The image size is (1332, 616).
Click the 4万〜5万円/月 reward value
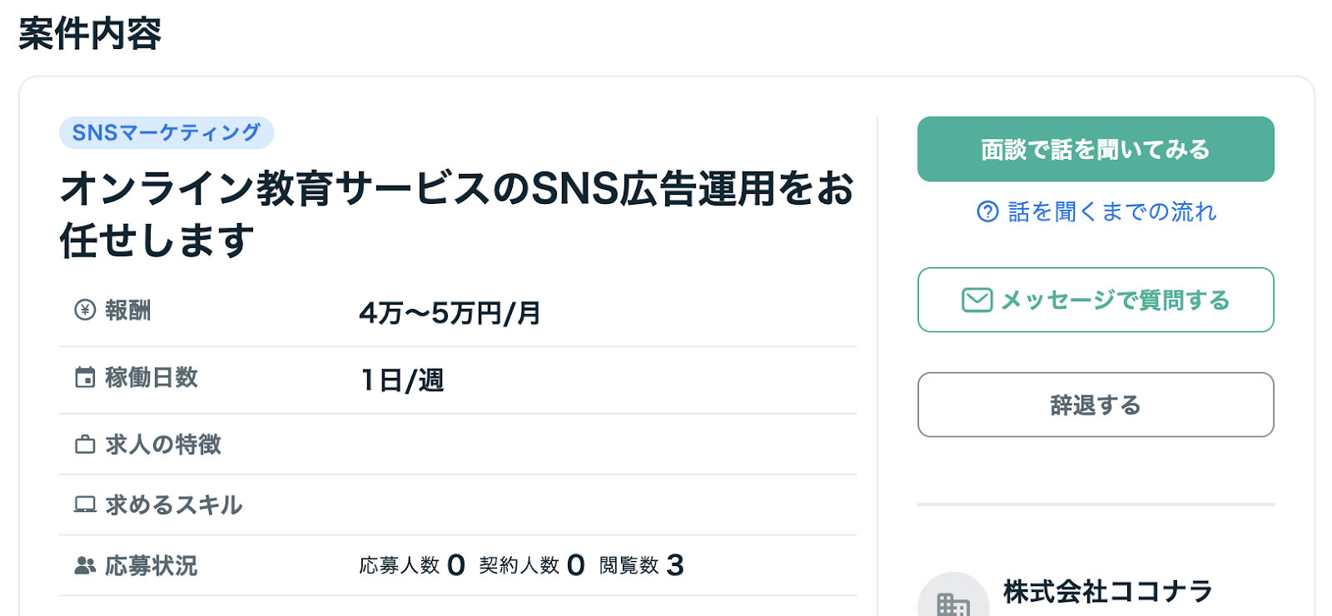click(x=450, y=314)
